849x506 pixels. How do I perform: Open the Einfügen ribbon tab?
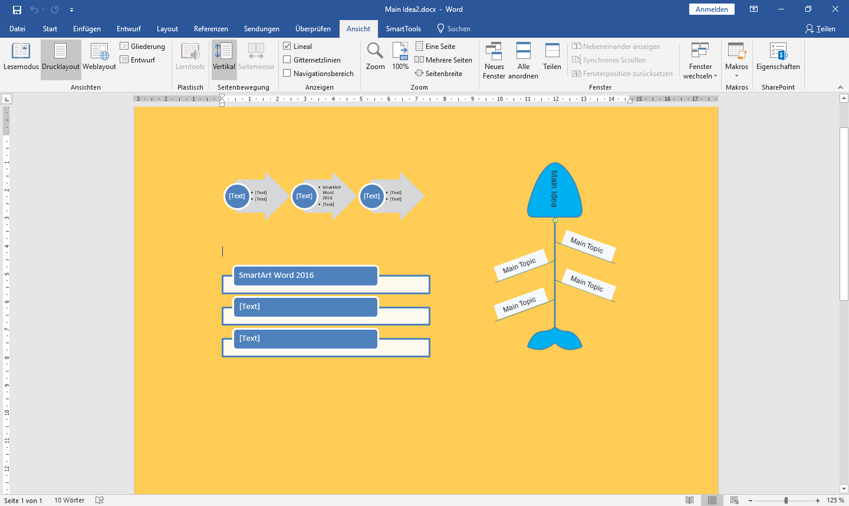[87, 29]
